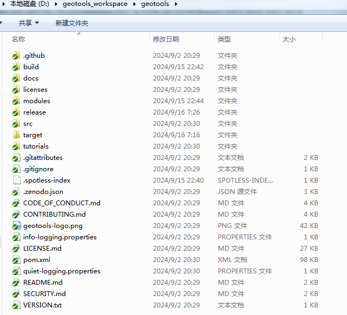Navigate to 本地磁盘 (D:) in address bar
Screen dimensions: 347x315
pos(29,4)
